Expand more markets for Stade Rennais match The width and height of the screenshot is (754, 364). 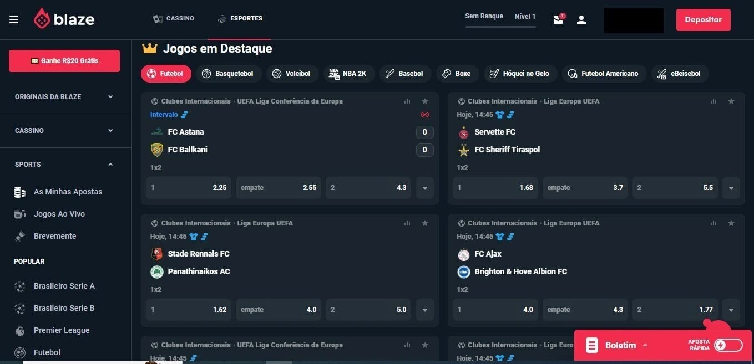[425, 310]
